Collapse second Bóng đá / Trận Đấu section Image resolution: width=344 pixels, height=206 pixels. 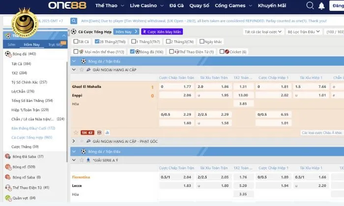point(74,151)
